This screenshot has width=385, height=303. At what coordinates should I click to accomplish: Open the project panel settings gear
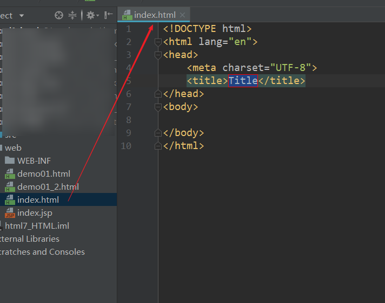coord(92,15)
